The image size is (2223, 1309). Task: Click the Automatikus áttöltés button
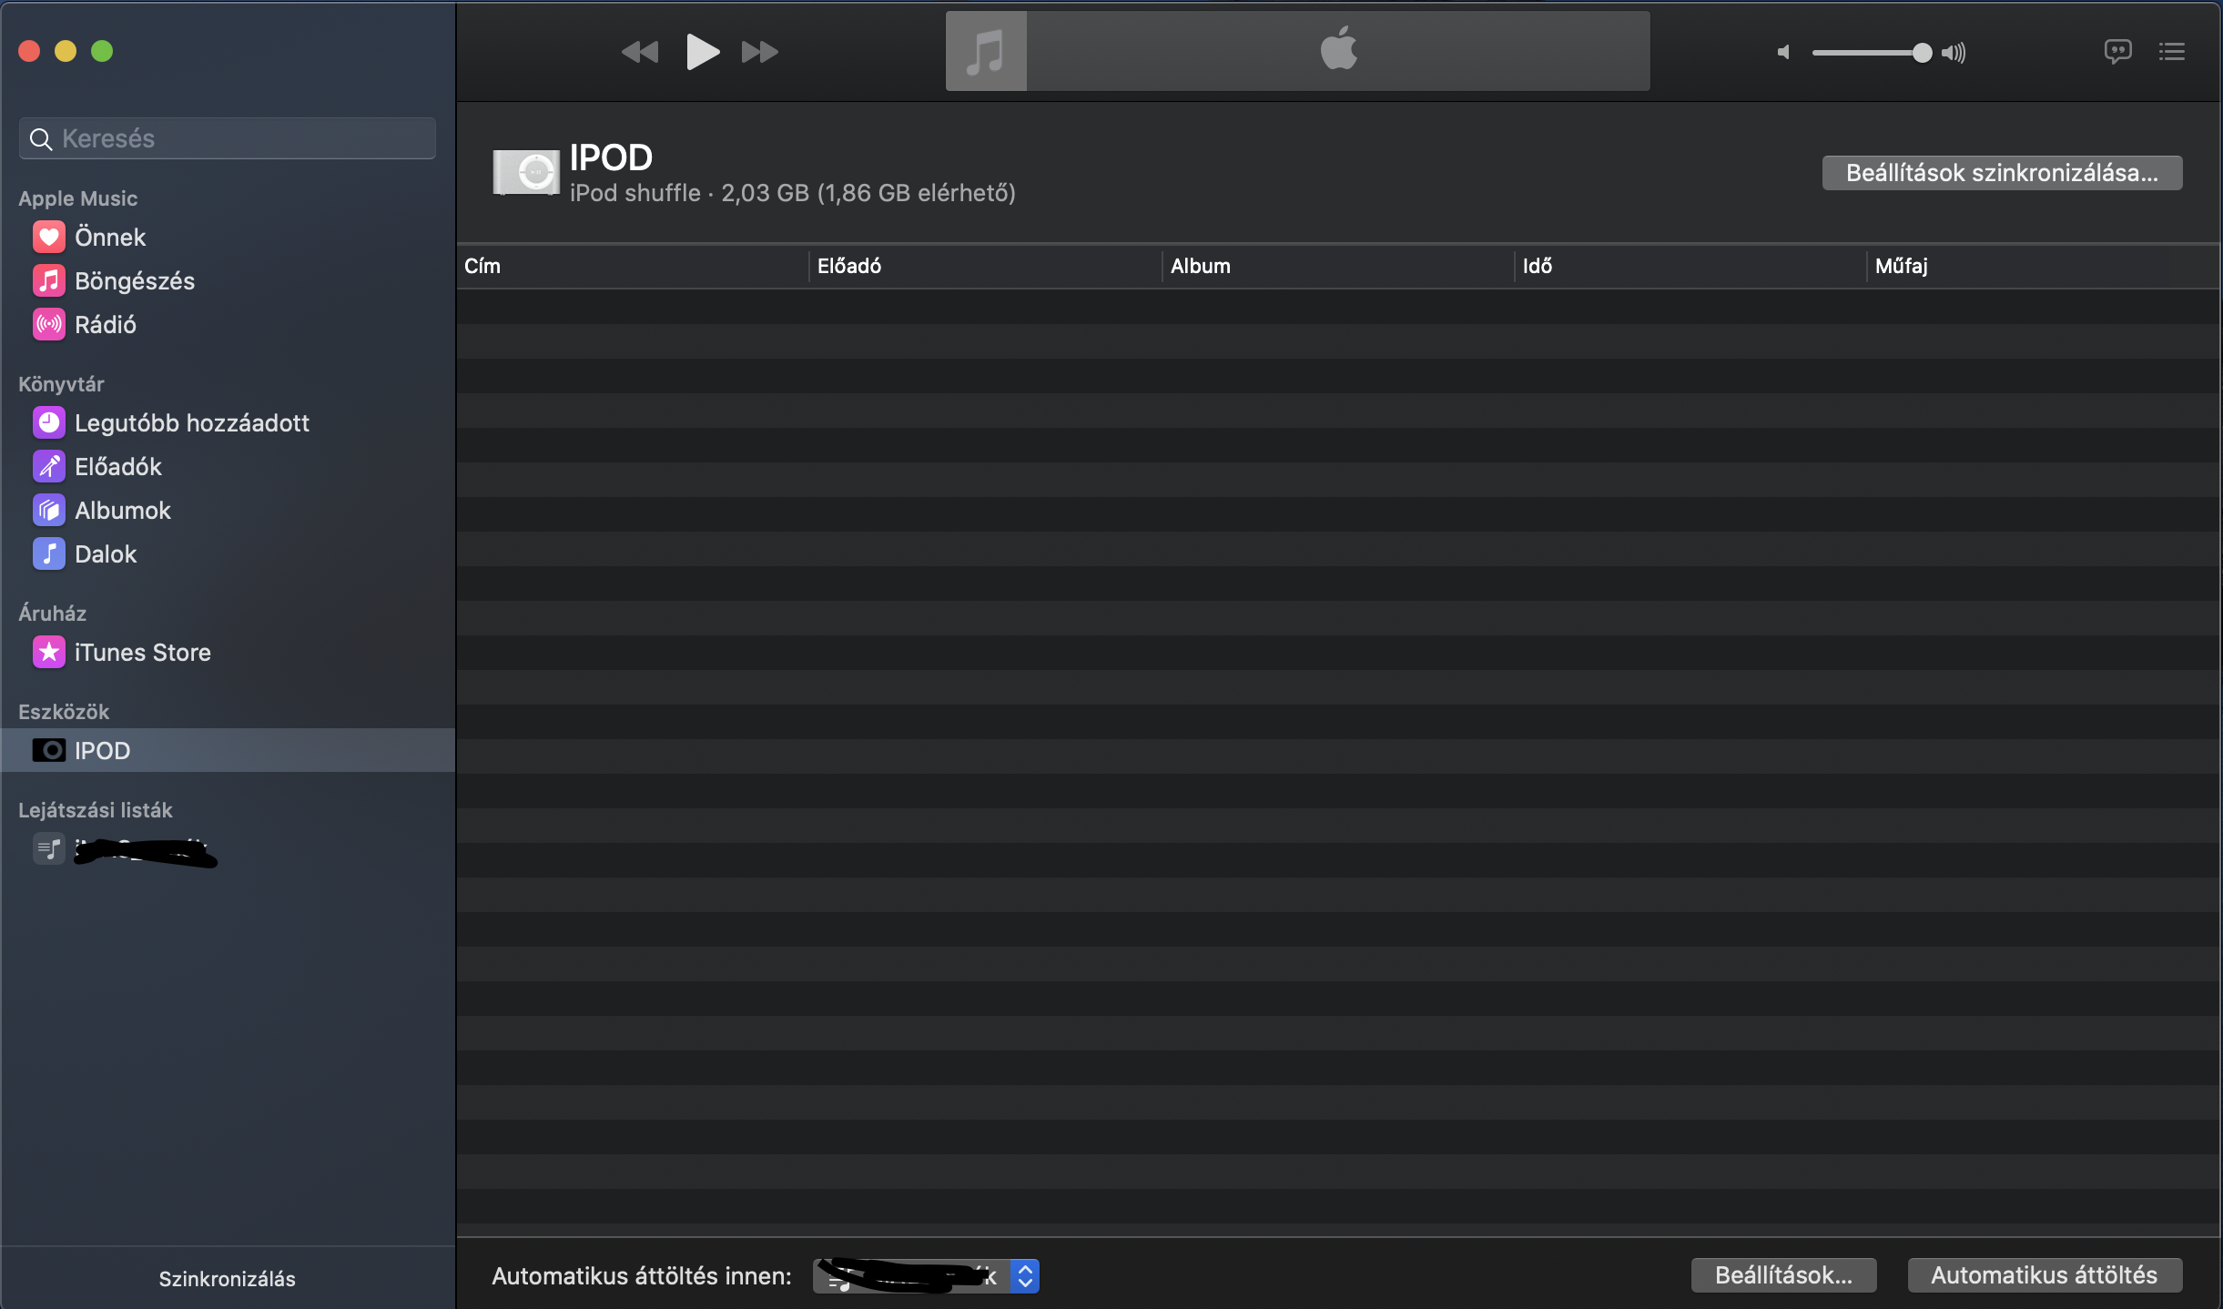[x=2044, y=1275]
